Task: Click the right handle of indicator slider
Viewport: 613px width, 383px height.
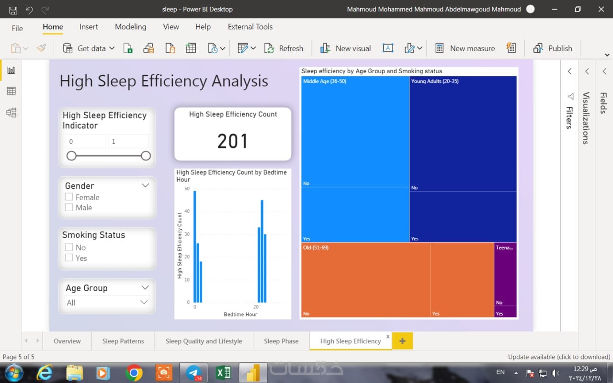Action: pyautogui.click(x=146, y=156)
